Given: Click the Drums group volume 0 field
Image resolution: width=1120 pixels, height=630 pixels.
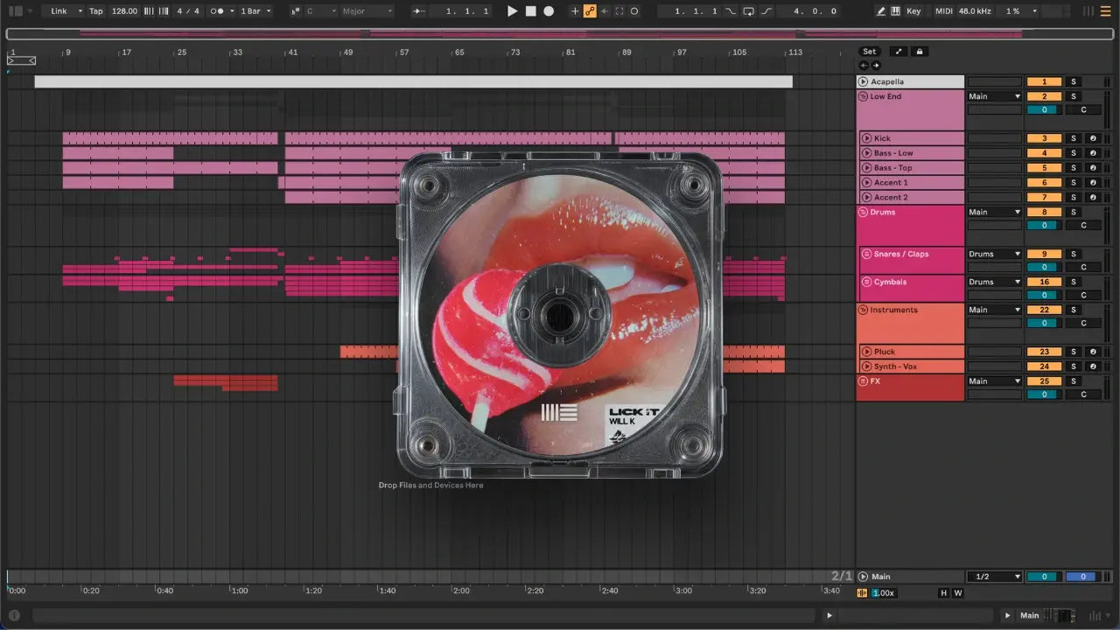Looking at the screenshot, I should 1044,225.
